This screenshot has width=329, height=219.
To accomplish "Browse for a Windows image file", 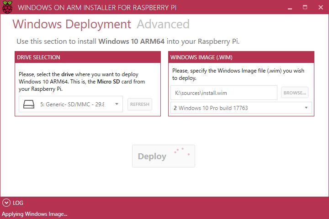I will click(295, 93).
